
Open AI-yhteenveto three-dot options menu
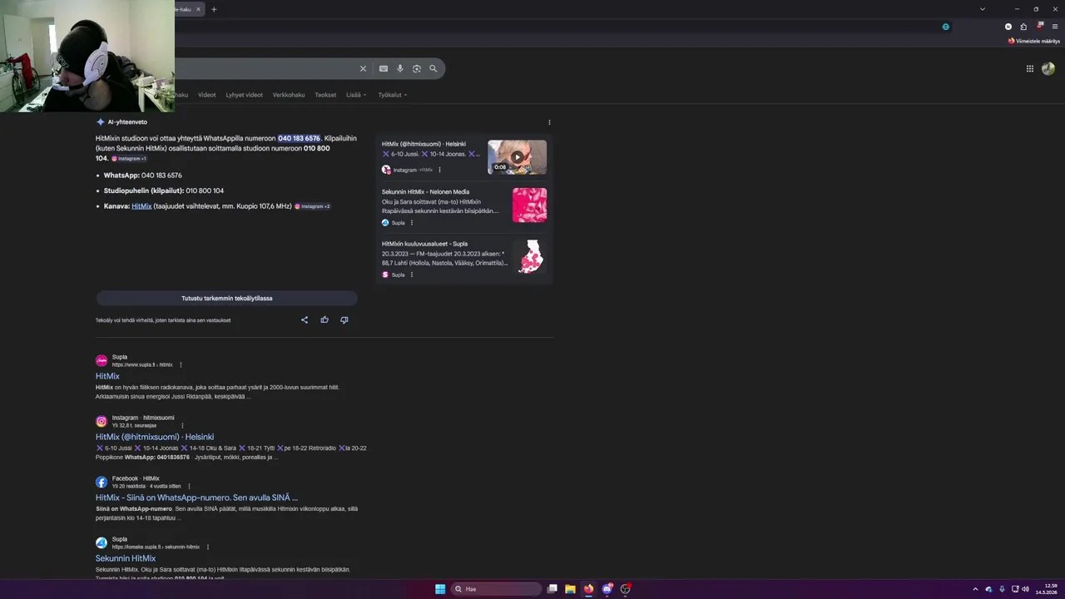(x=549, y=122)
